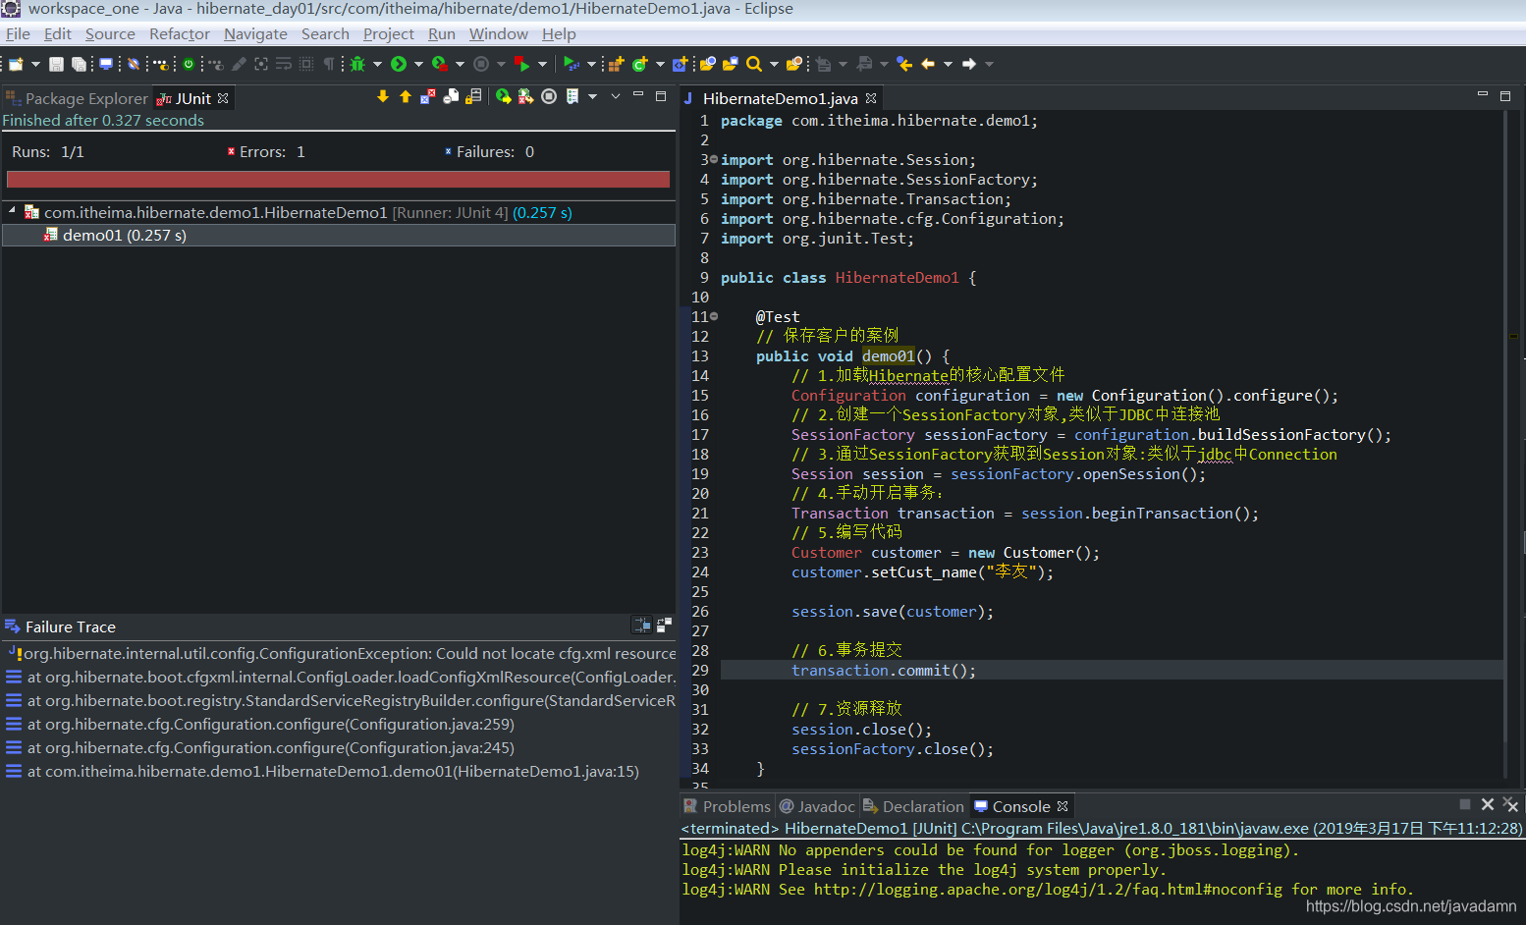Switch to the Declaration tab
Image resolution: width=1526 pixels, height=925 pixels.
913,806
